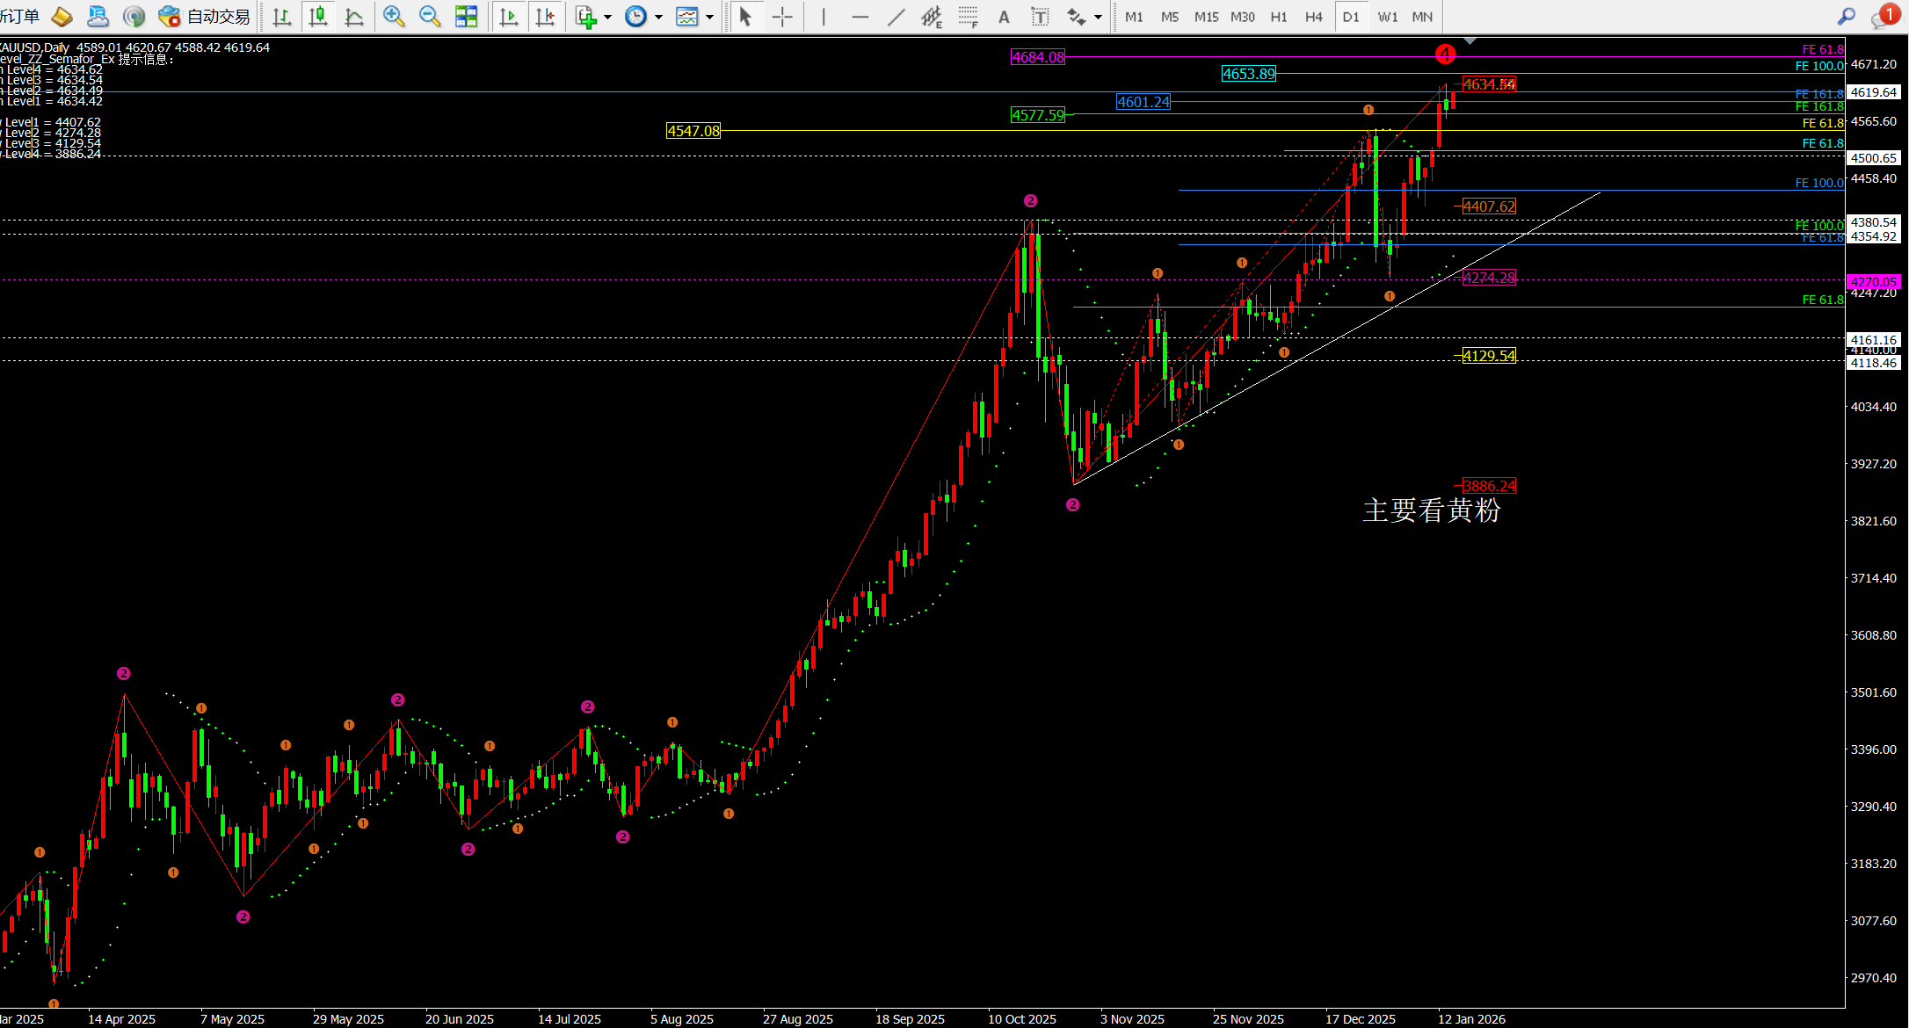1909x1028 pixels.
Task: Switch to H4 timeframe
Action: 1313,16
